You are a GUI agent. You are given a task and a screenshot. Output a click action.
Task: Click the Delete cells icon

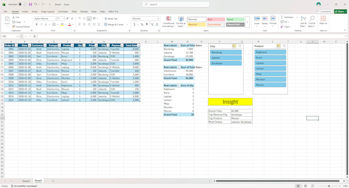pos(265,18)
